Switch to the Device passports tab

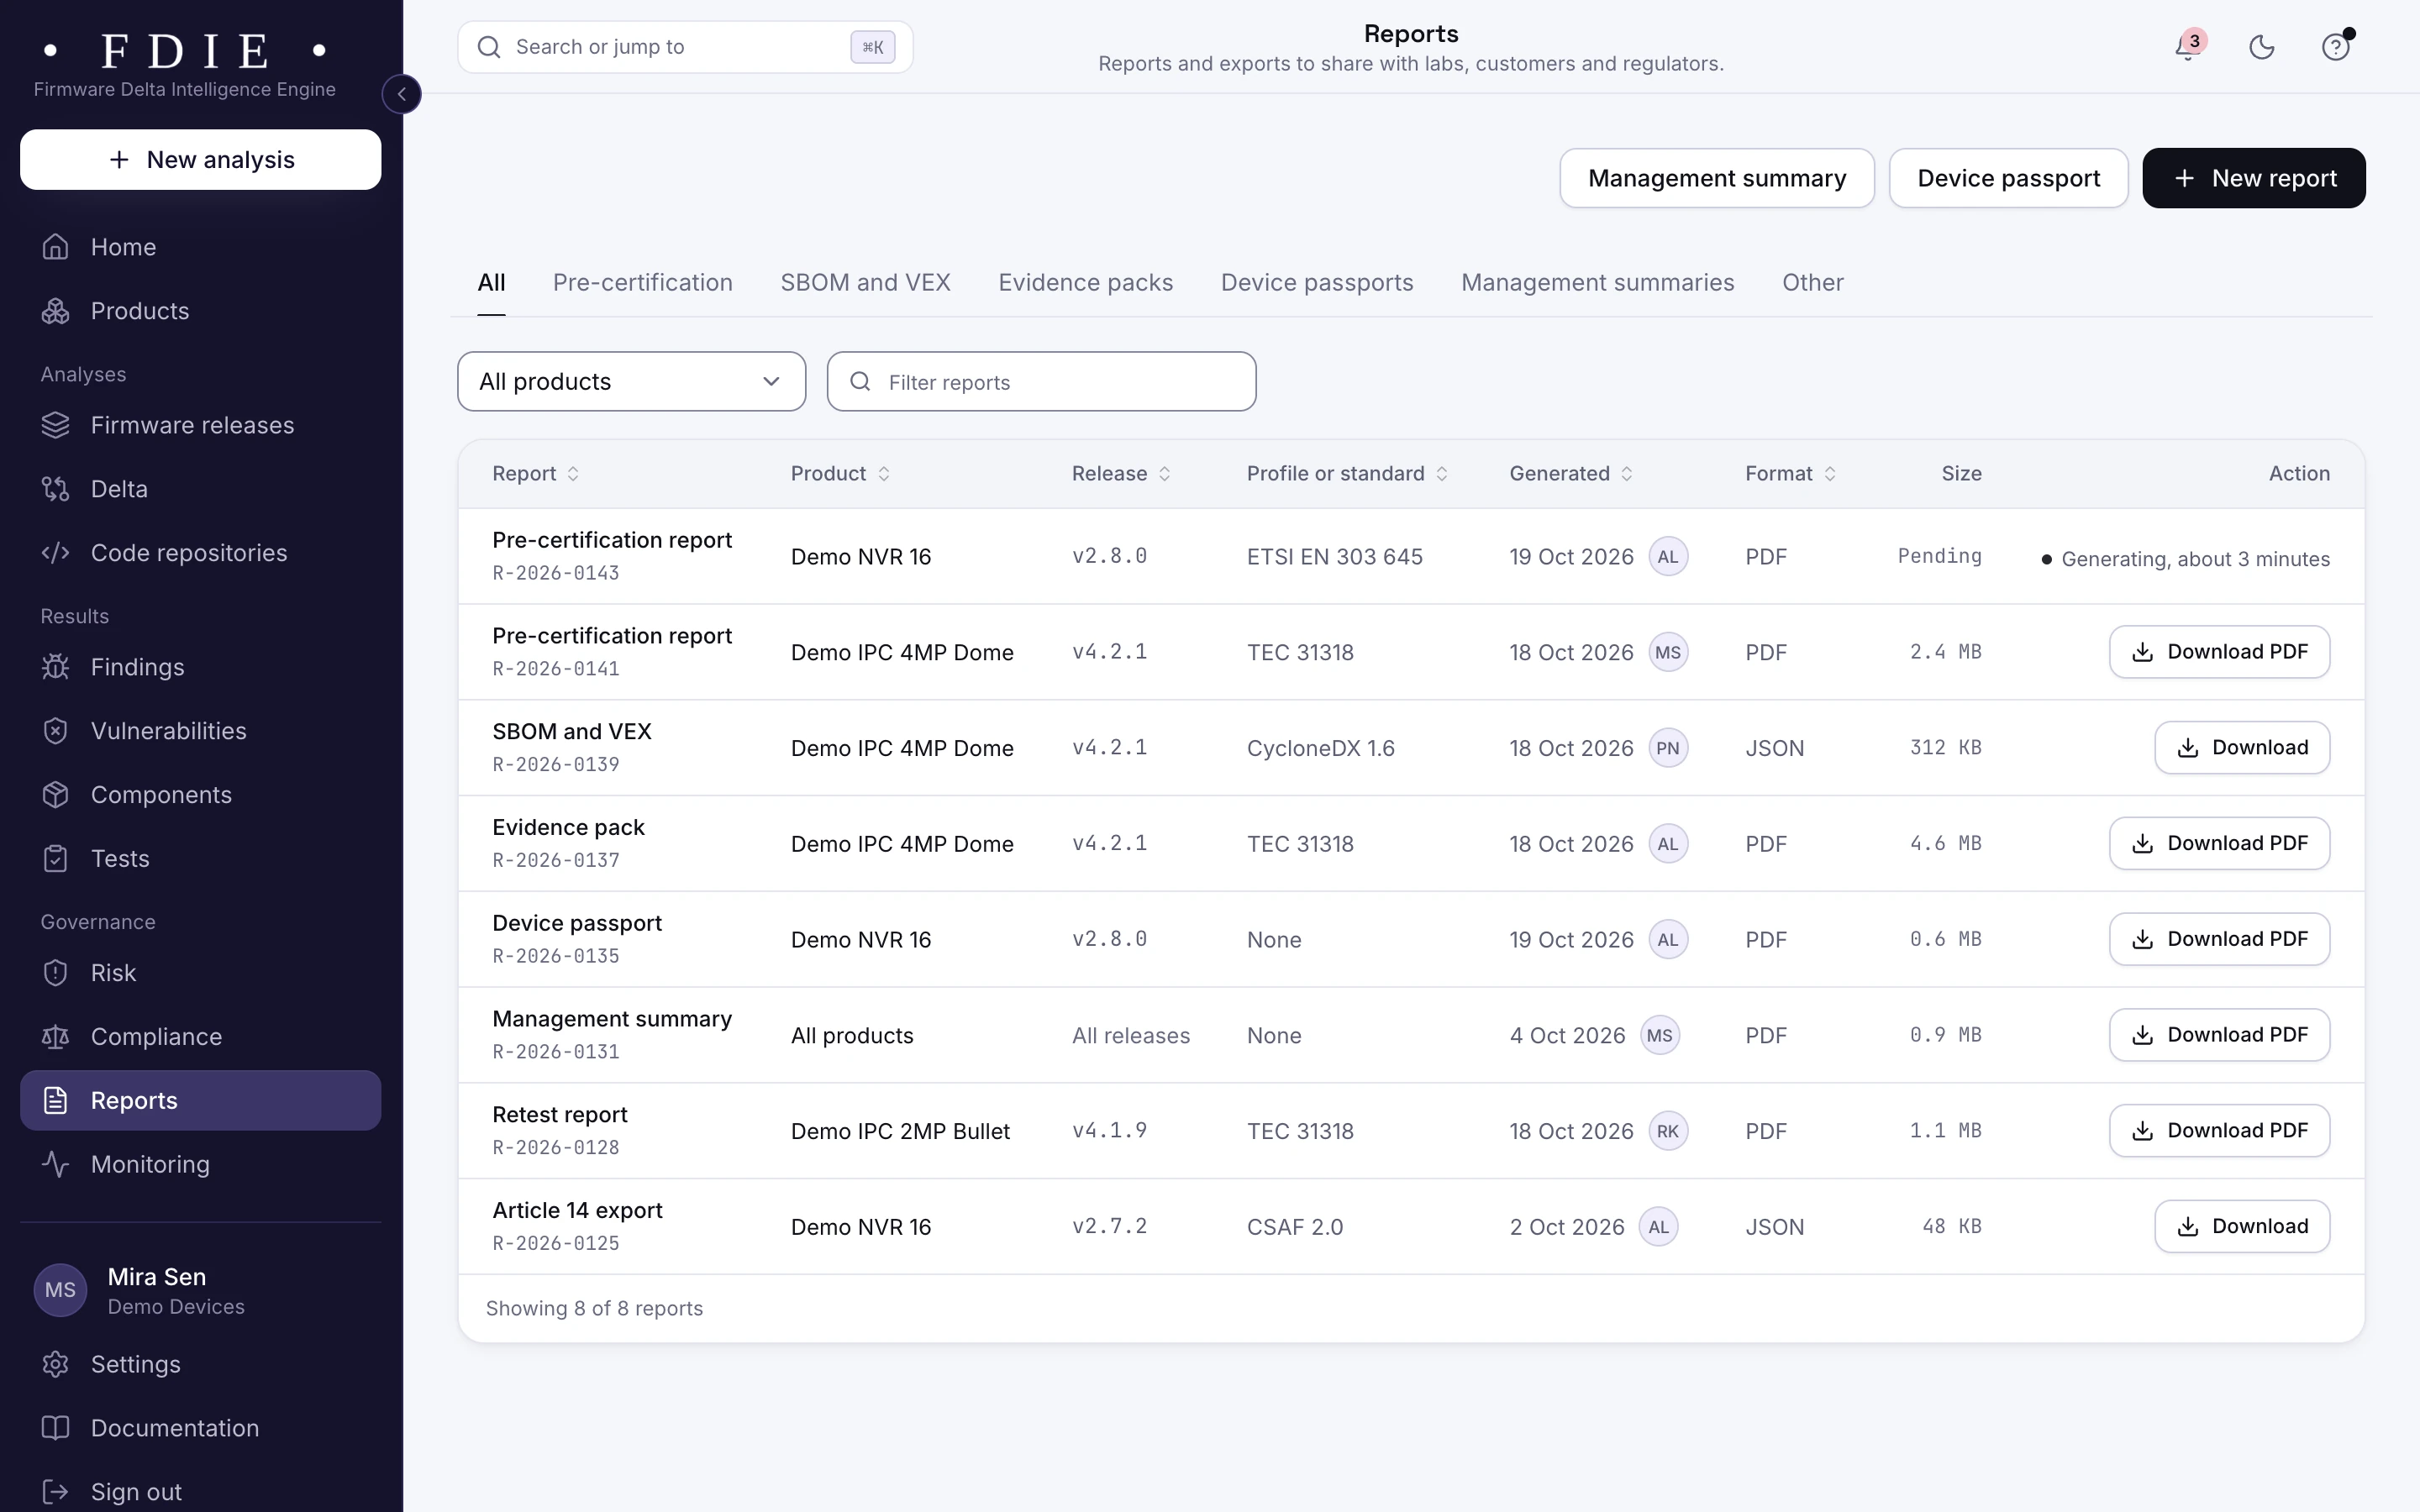tap(1317, 283)
